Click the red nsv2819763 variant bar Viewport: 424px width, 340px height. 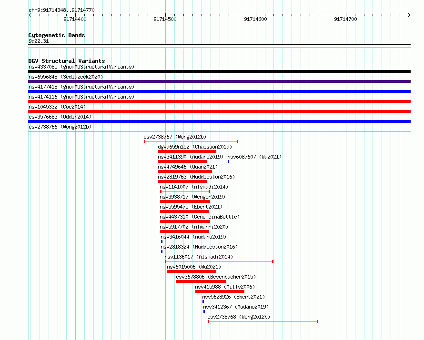coord(182,181)
